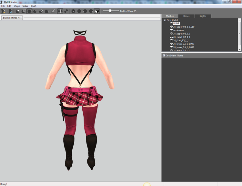The width and height of the screenshot is (242, 186).
Task: Select the Smooth brush tool
Action: click(x=47, y=11)
